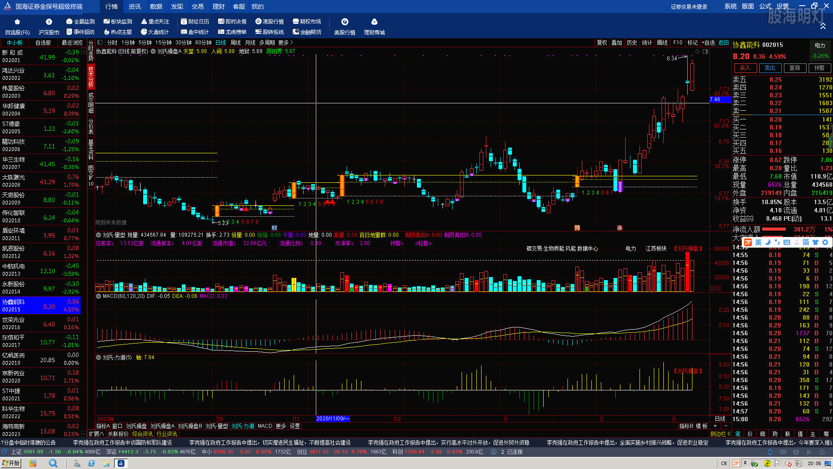The image size is (833, 469).
Task: Toggle the chart side panel icon
Action: [x=705, y=51]
